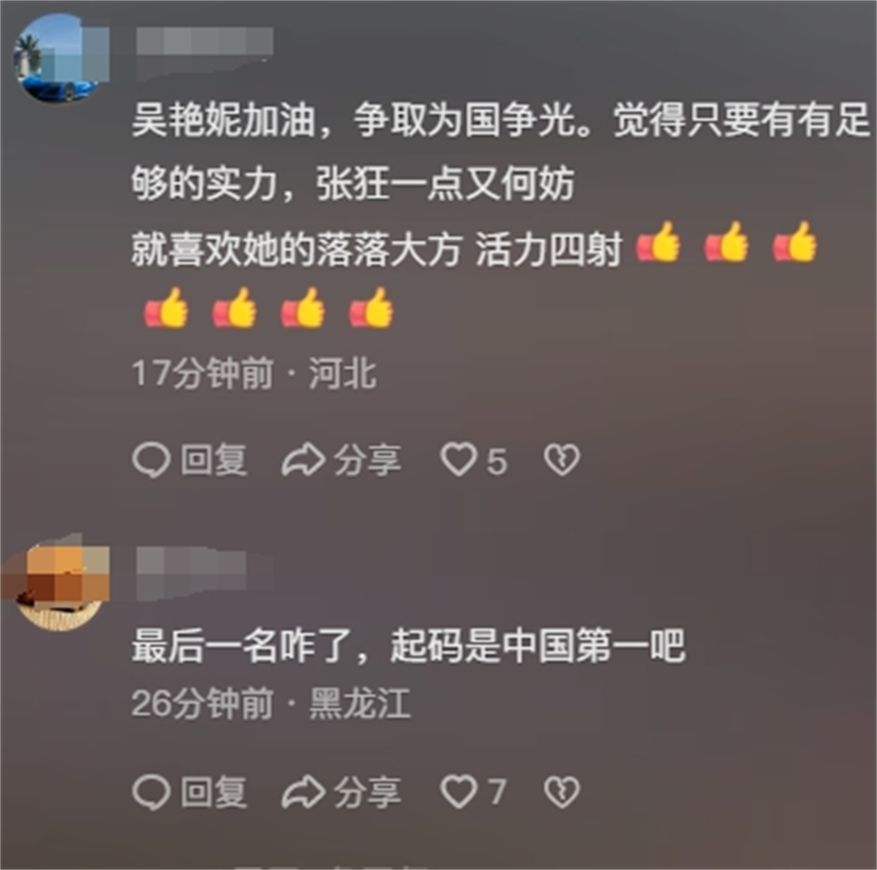Tap the share arrow icon under Hebei comment
Viewport: 877px width, 870px height.
point(303,460)
